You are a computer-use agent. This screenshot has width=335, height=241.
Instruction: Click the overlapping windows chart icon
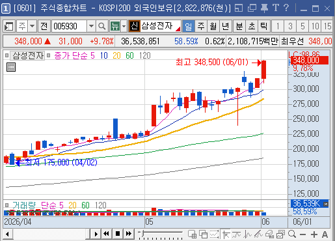tap(204, 234)
